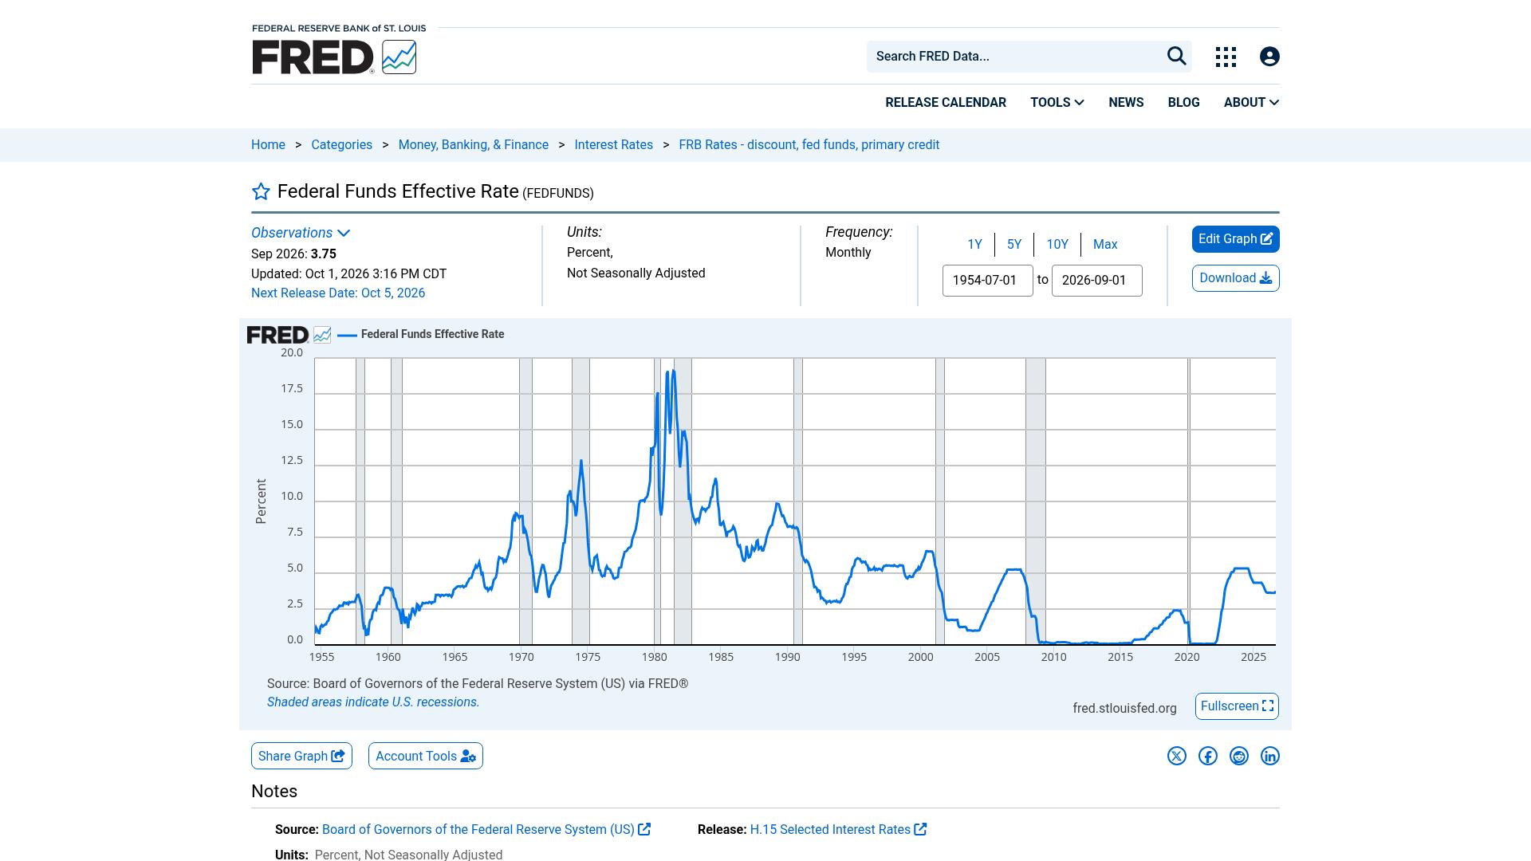Open the apps grid menu icon
Screen dimensions: 1531x861
point(1226,57)
